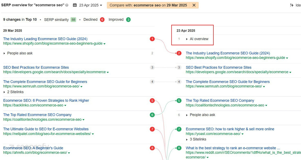This screenshot has height=160, width=301.
Task: Click grey position 4 marker in 23 Apr column
Action: pos(179,82)
